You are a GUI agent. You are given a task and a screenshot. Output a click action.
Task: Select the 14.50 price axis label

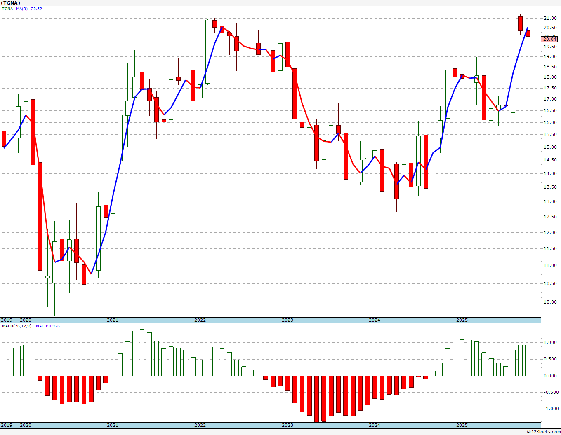[549, 160]
